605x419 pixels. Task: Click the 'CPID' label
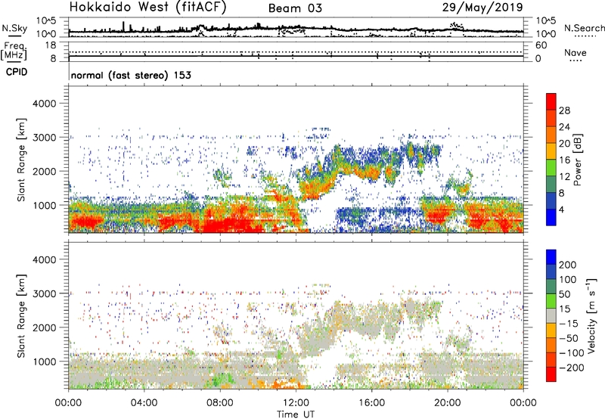click(17, 72)
